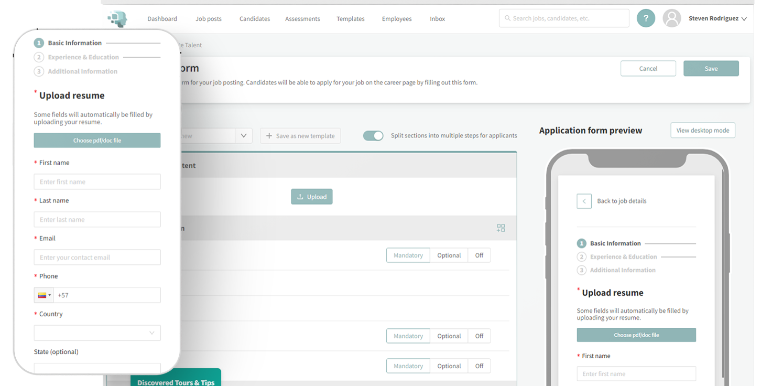
Task: Click the magnifier icon in the search bar
Action: click(x=507, y=18)
